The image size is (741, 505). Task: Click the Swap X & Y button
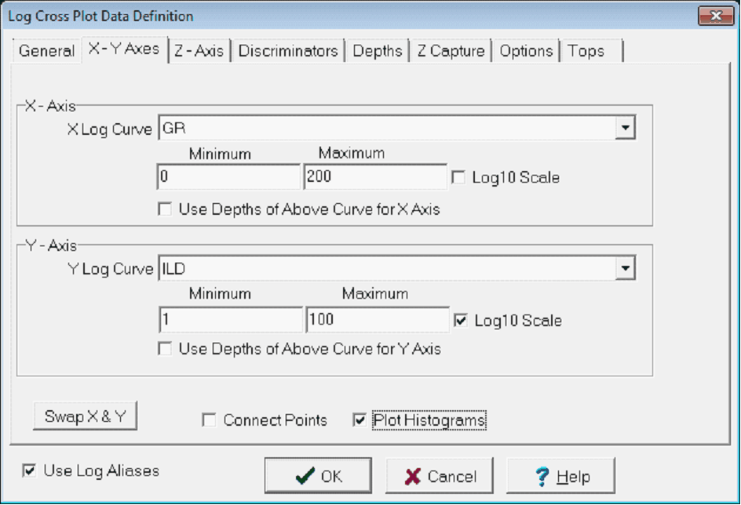(x=86, y=416)
